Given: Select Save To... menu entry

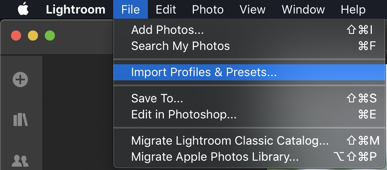Looking at the screenshot, I should (157, 98).
